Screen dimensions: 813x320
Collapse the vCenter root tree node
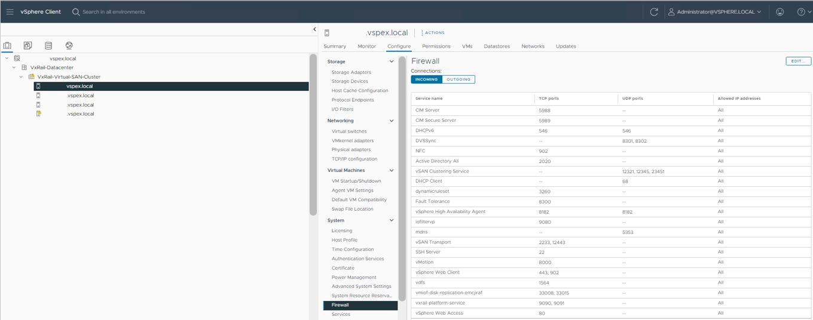[x=7, y=59]
